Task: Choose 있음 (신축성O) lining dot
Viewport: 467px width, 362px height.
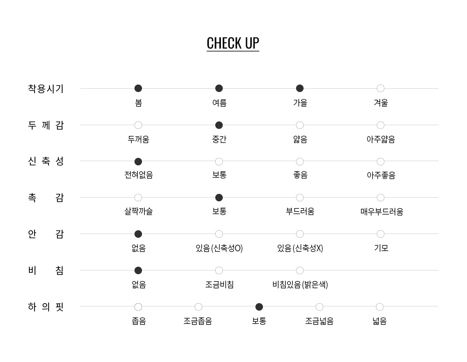Action: [x=219, y=234]
